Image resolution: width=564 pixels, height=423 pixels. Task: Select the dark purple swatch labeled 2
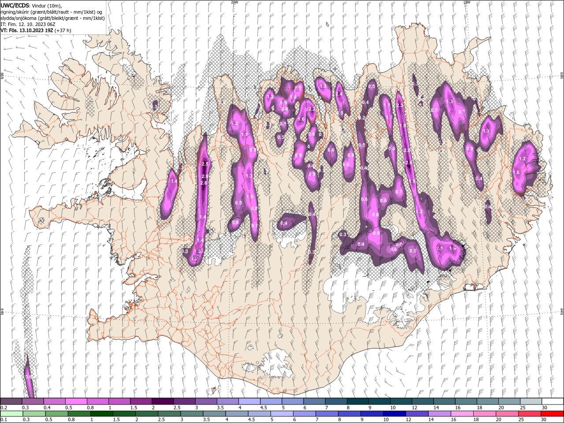[x=163, y=401]
